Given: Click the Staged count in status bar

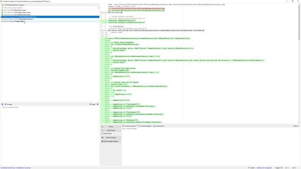Looking at the screenshot, I should [x=279, y=168].
